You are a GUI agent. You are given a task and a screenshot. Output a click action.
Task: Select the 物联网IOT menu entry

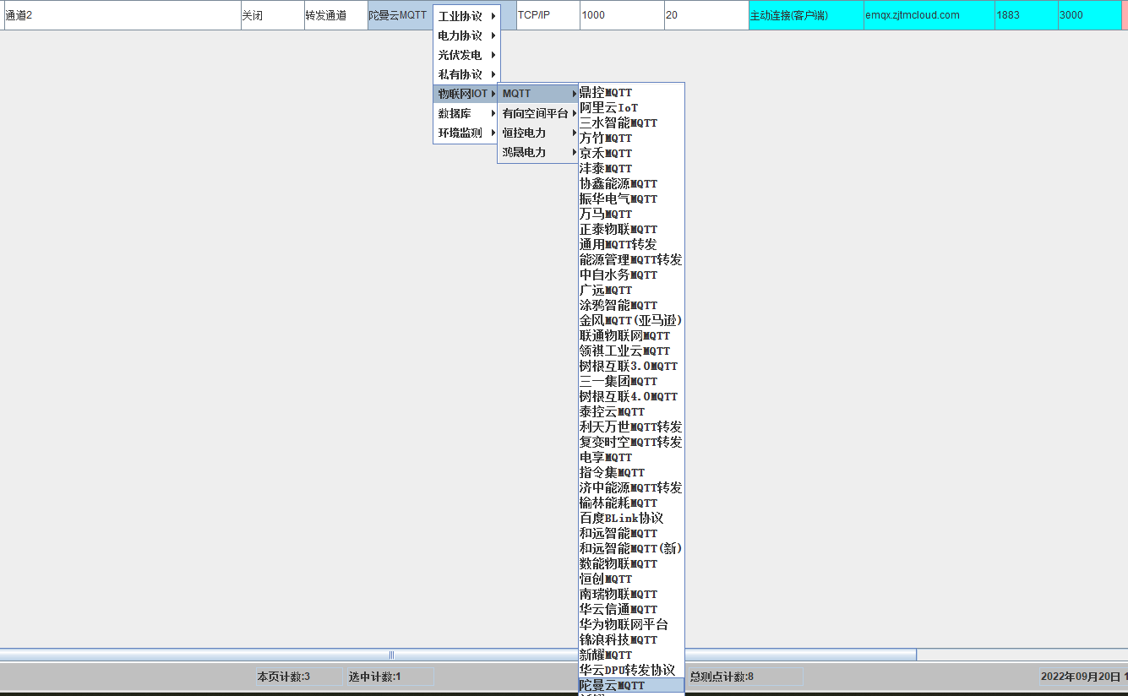point(466,94)
